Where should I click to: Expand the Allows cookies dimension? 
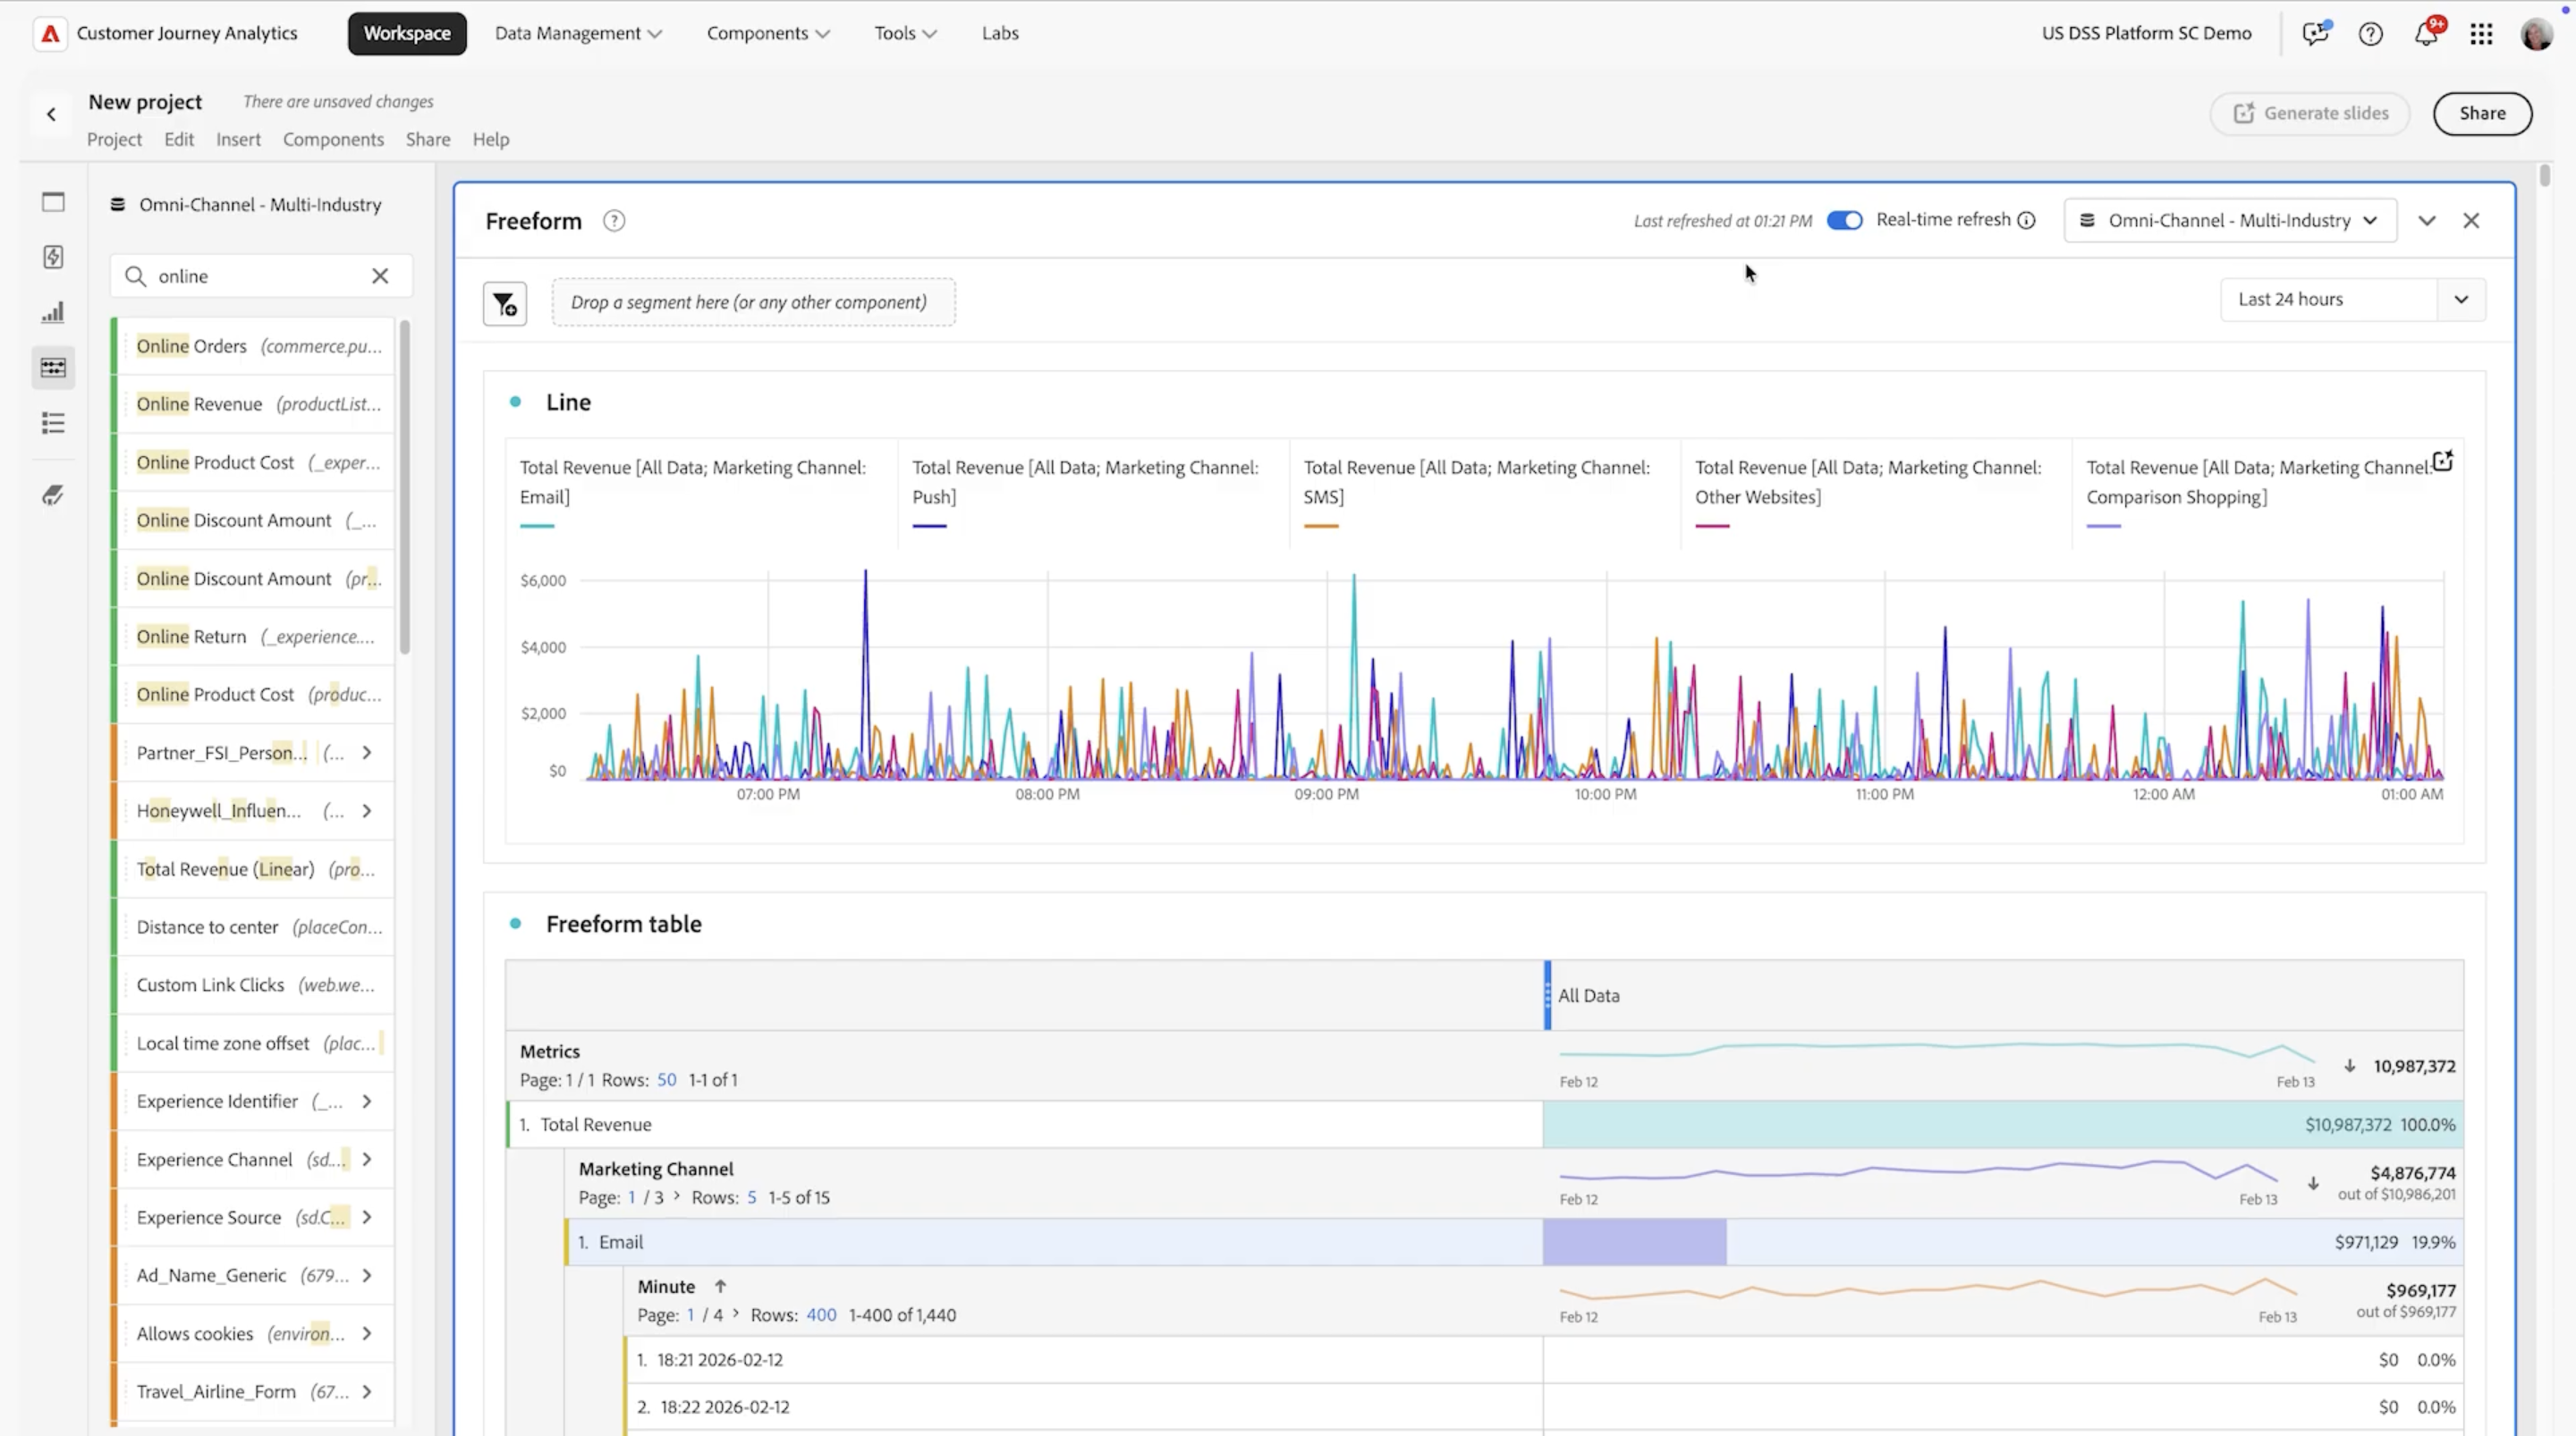click(x=367, y=1333)
